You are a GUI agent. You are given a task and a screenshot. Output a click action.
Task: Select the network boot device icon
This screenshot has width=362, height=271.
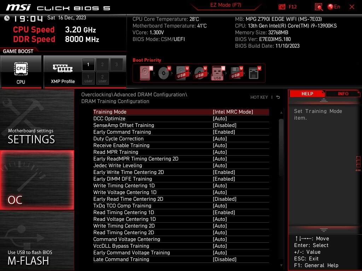point(255,73)
